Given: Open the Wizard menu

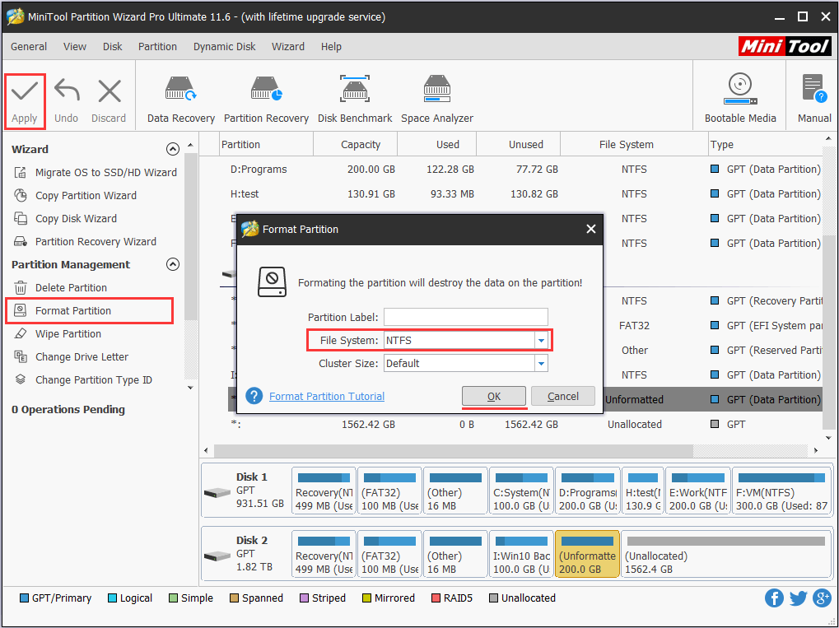Looking at the screenshot, I should click(x=288, y=47).
